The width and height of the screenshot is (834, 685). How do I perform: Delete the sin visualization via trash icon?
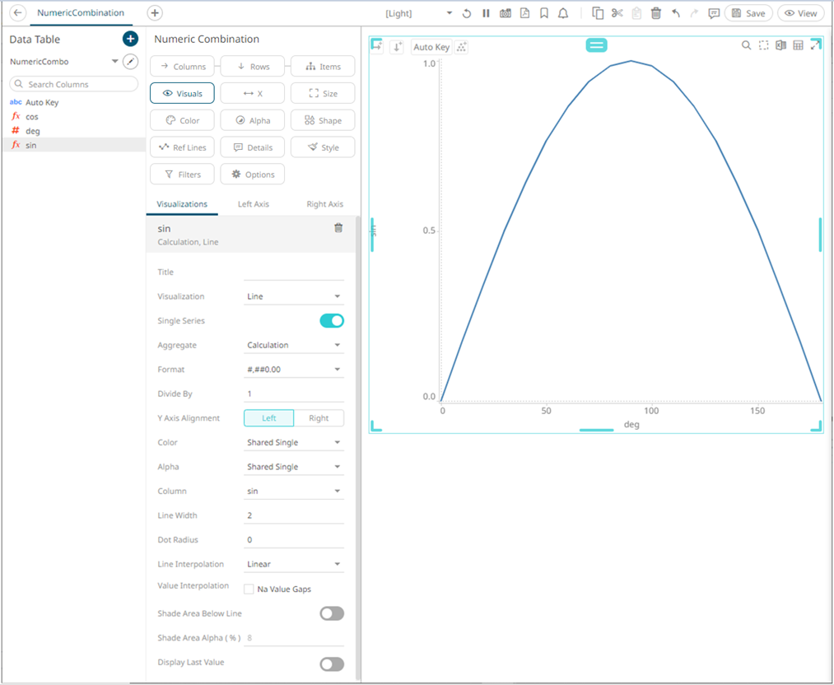coord(338,228)
